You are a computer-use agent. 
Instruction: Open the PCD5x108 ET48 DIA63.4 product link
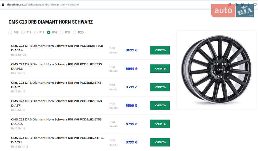(x=57, y=48)
